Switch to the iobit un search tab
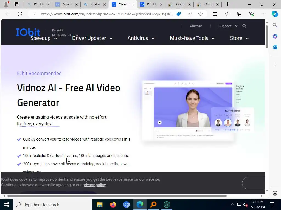This screenshot has width=281, height=210. [x=95, y=4]
